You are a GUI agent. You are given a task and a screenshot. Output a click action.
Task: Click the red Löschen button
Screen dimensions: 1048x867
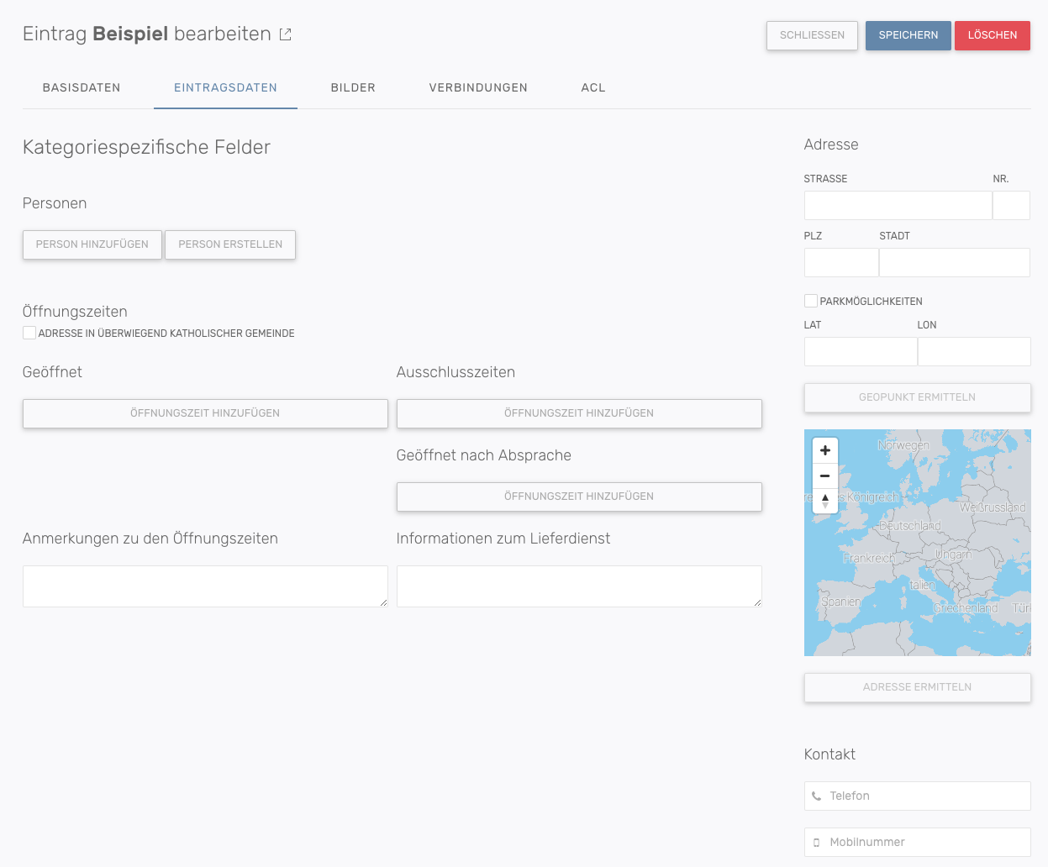992,35
